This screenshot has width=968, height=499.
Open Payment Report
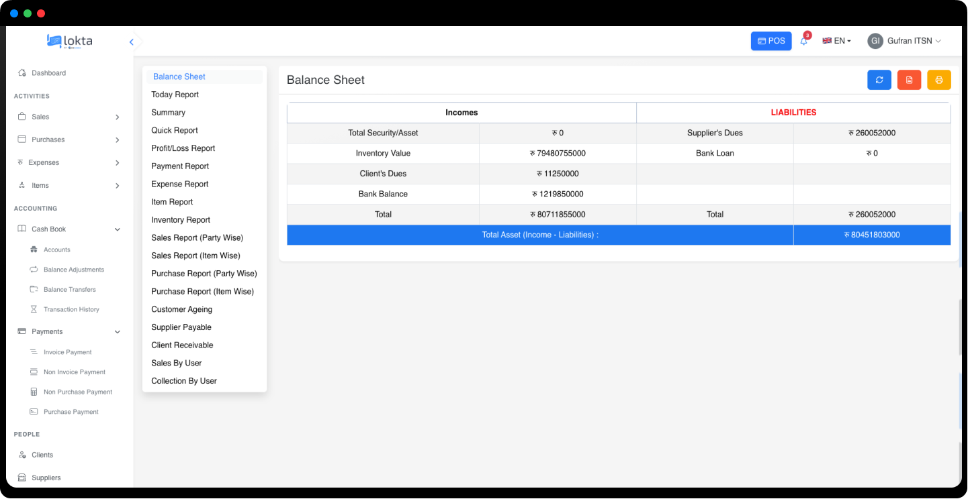[180, 166]
